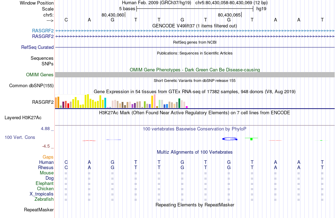Click the H3K27Ac Mark ENCODE track title
Image resolution: width=335 pixels, height=218 pixels.
click(194, 113)
